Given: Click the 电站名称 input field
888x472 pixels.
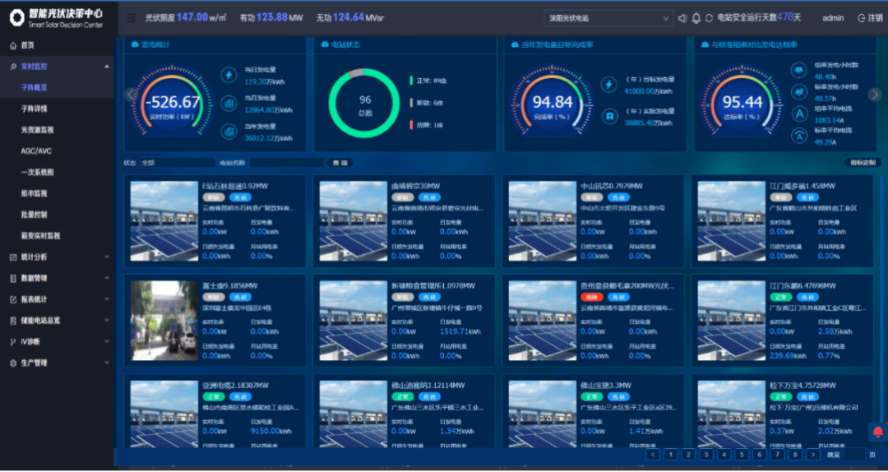Looking at the screenshot, I should click(x=281, y=163).
